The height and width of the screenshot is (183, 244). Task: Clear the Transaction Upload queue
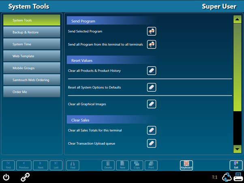[151, 143]
